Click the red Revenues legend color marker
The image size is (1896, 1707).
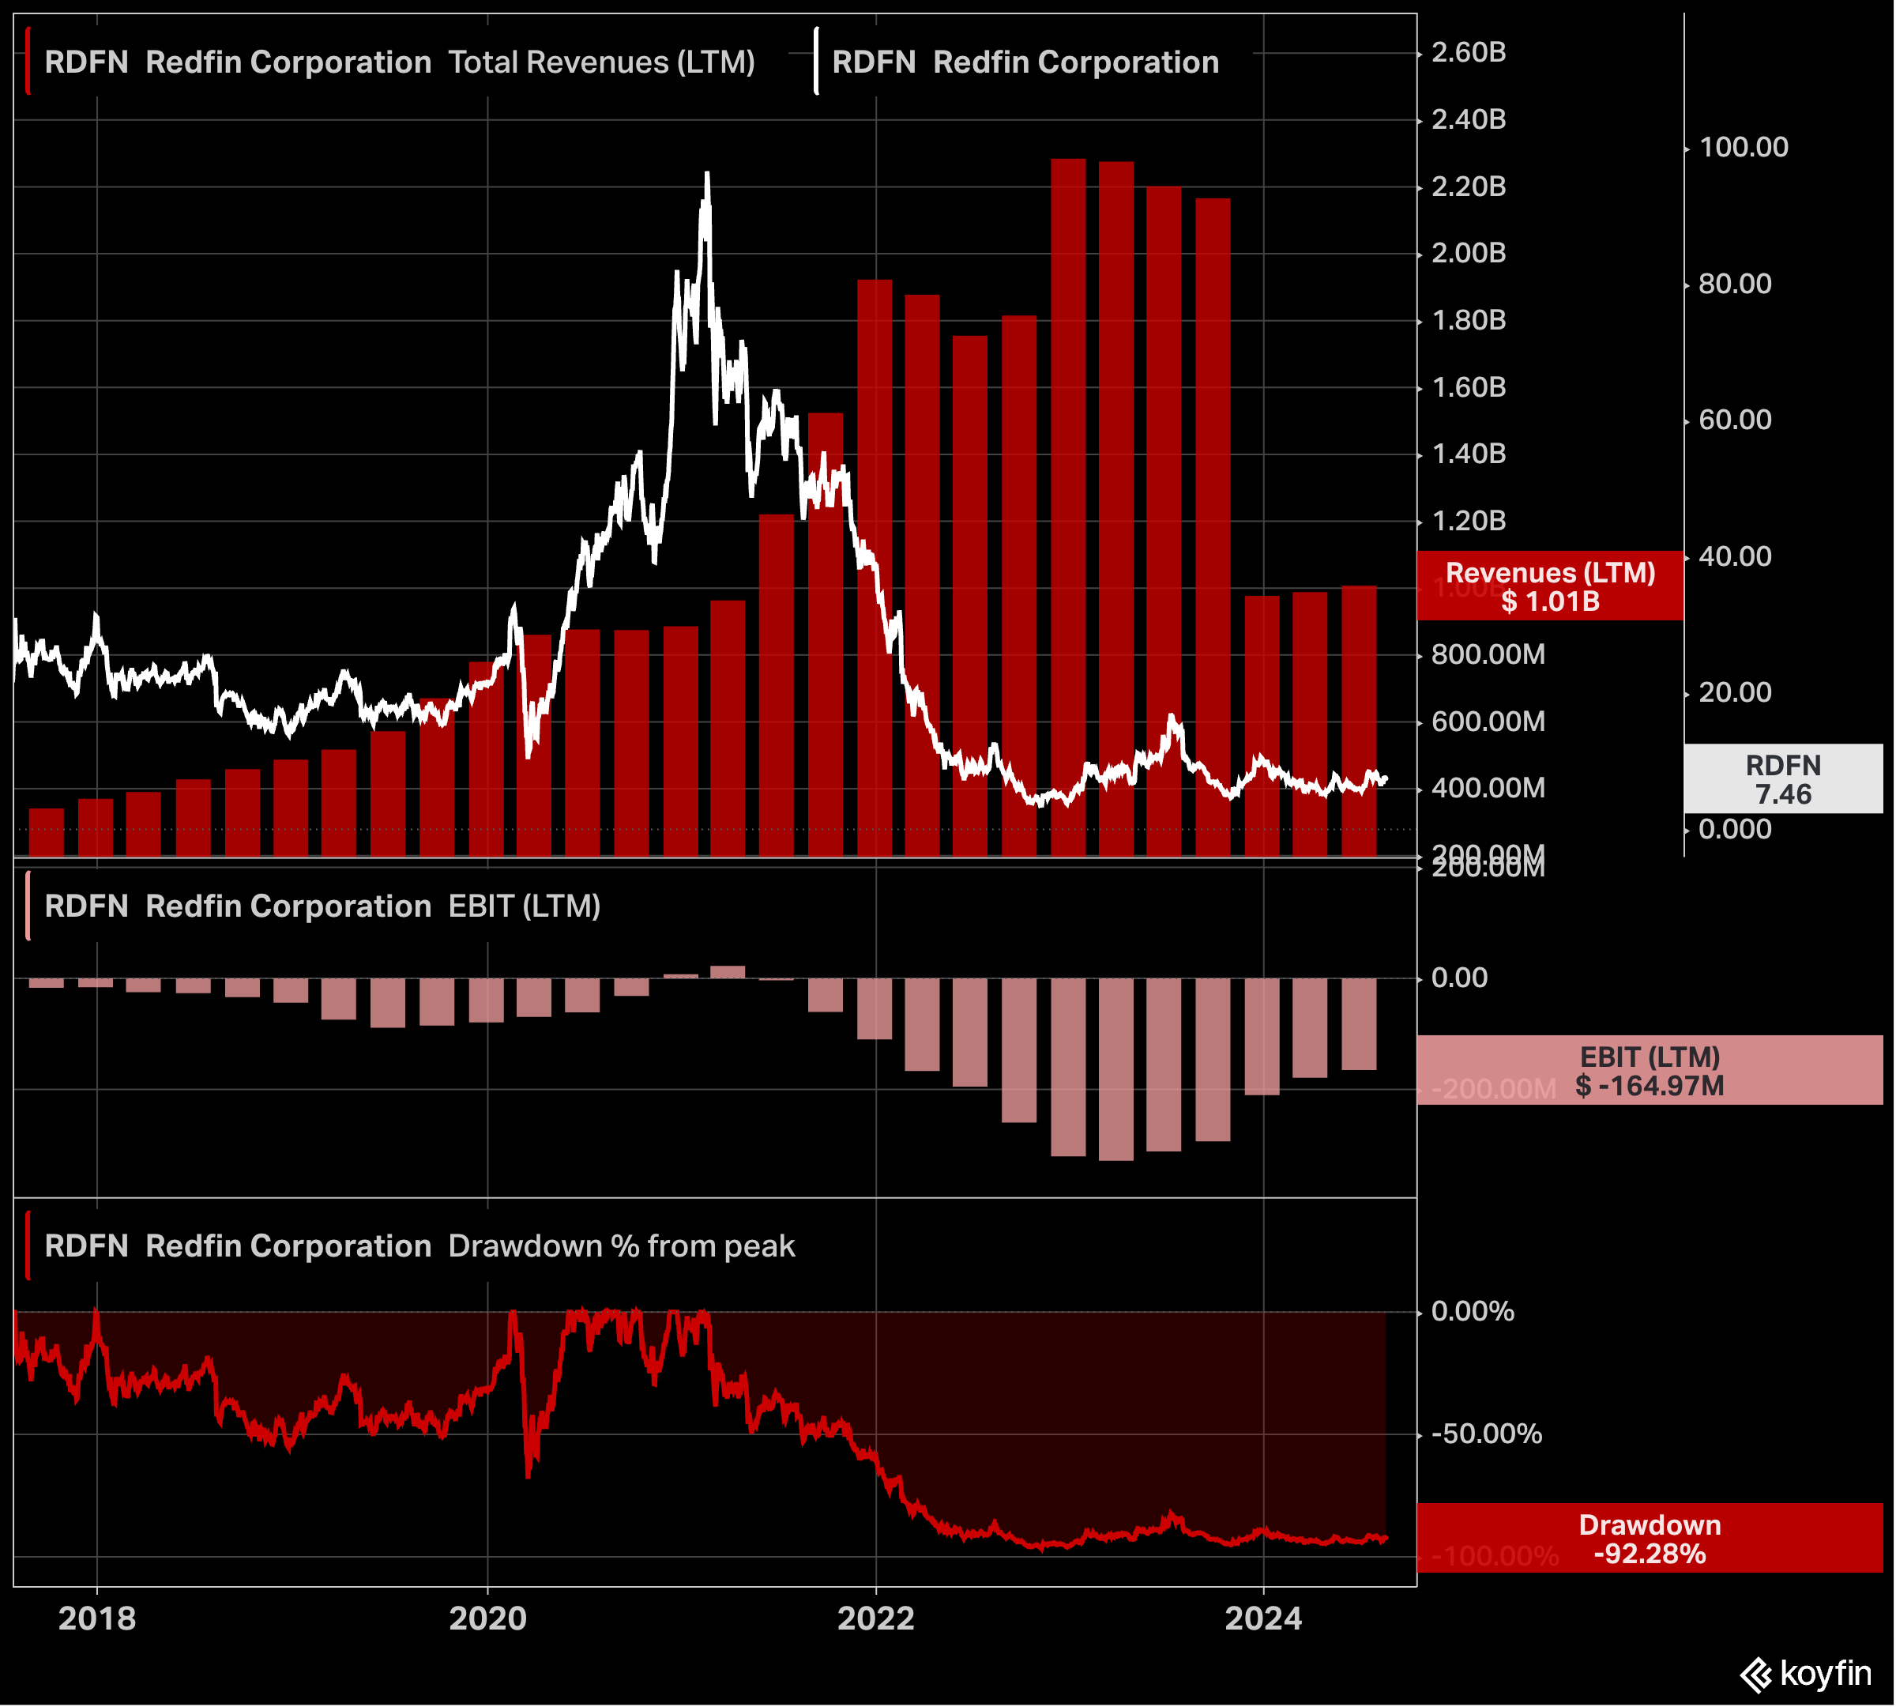tap(28, 62)
